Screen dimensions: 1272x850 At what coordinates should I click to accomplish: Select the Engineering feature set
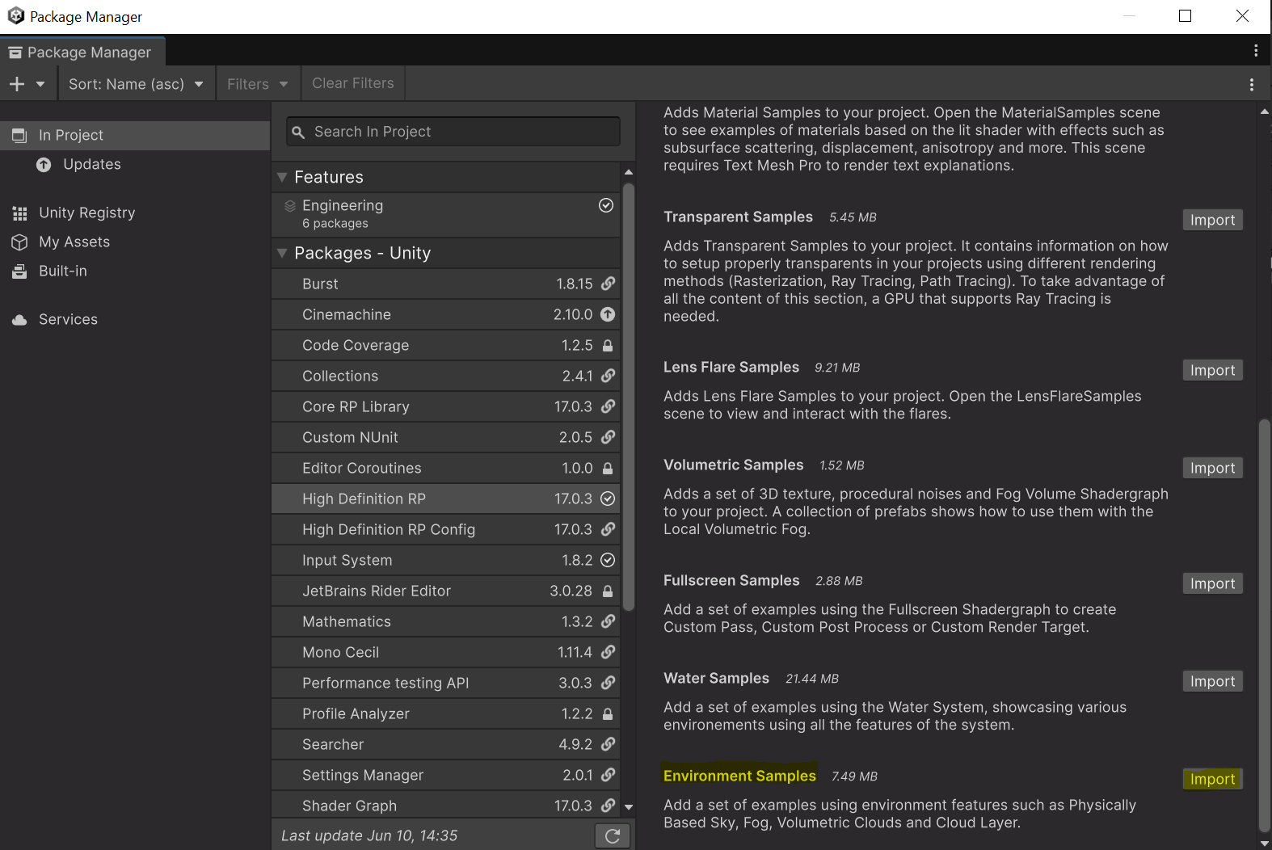[x=446, y=214]
